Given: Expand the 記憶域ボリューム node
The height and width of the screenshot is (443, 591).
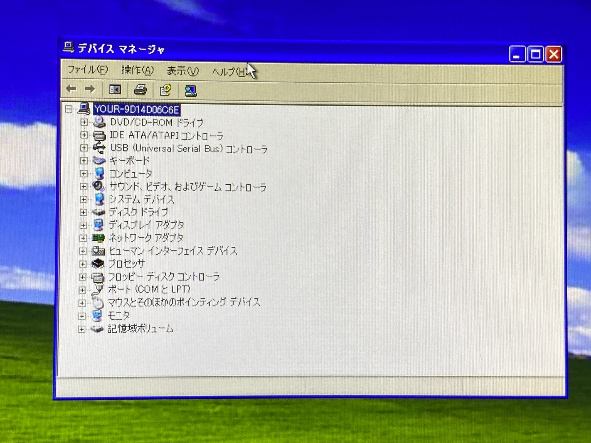Looking at the screenshot, I should [x=82, y=329].
